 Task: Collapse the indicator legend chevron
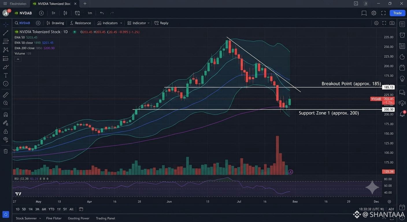[x=18, y=59]
